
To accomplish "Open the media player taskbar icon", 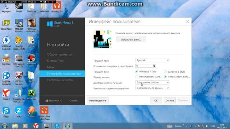I will pos(25,126).
